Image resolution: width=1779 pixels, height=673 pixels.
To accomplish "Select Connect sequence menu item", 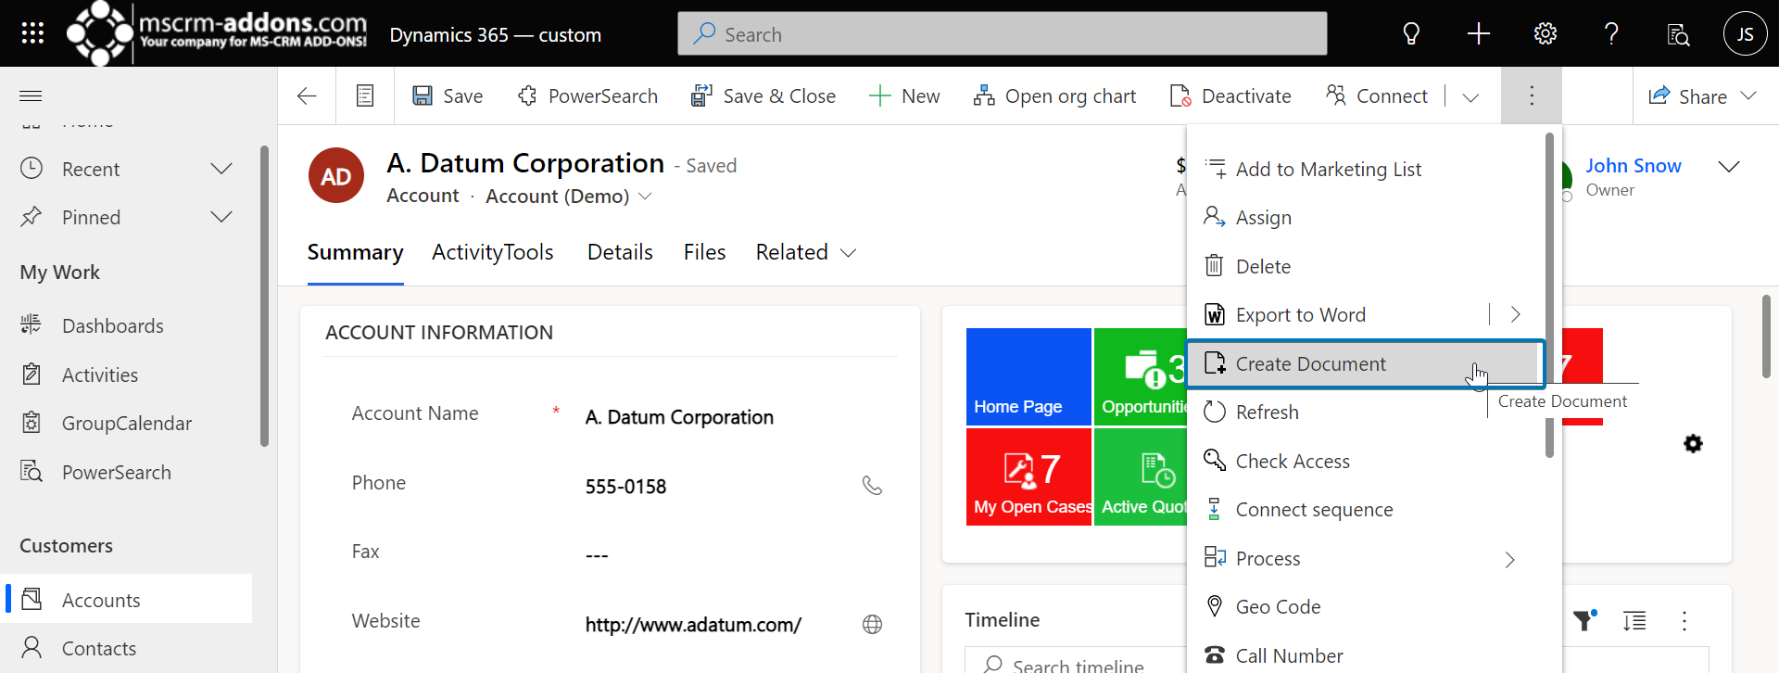I will pos(1368,509).
